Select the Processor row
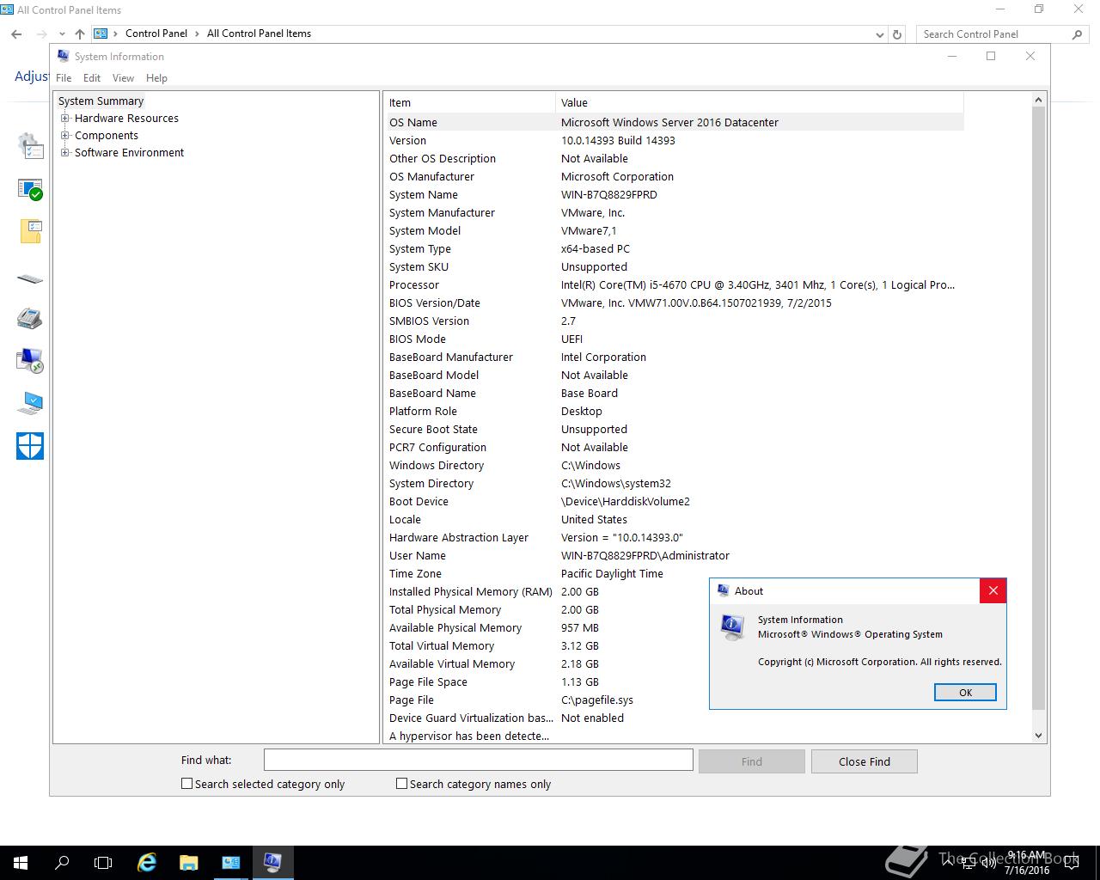 tap(674, 284)
